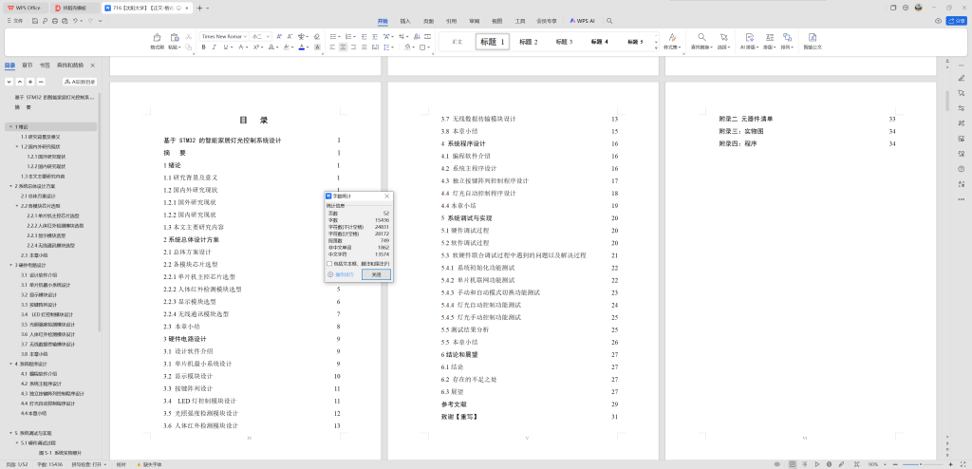The image size is (972, 469).
Task: Click the text highlight color icon
Action: coord(287,47)
